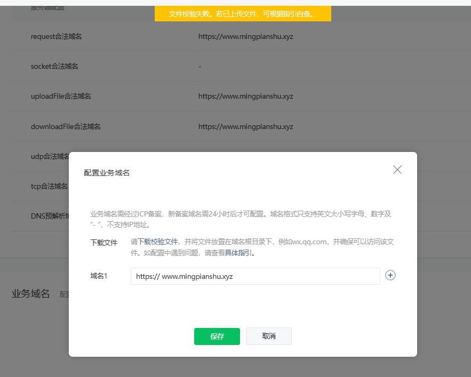This screenshot has width=471, height=377.
Task: Click the tcp合法域名 label
Action: (x=49, y=186)
